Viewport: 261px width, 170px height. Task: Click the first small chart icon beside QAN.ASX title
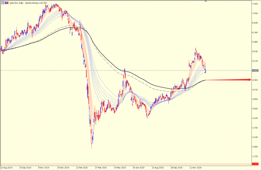[3, 3]
